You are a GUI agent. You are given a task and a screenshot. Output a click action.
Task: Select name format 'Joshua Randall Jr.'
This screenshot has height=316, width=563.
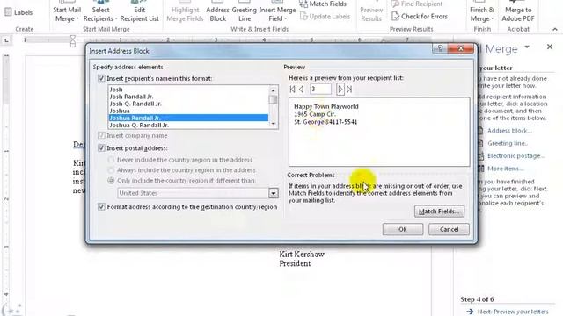tap(188, 118)
